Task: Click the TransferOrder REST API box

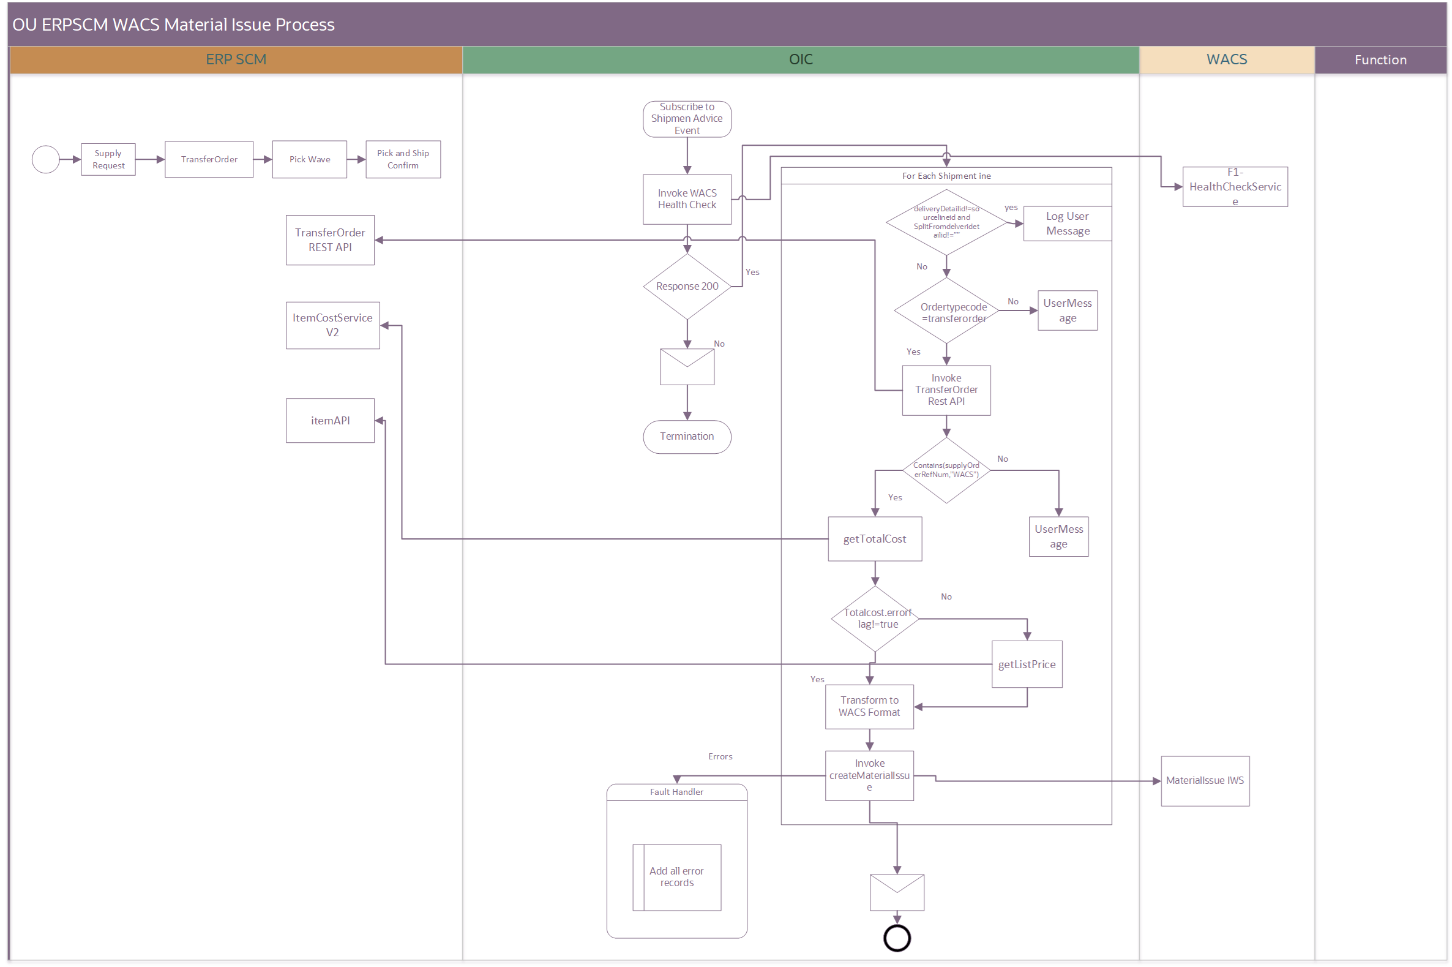Action: [331, 240]
